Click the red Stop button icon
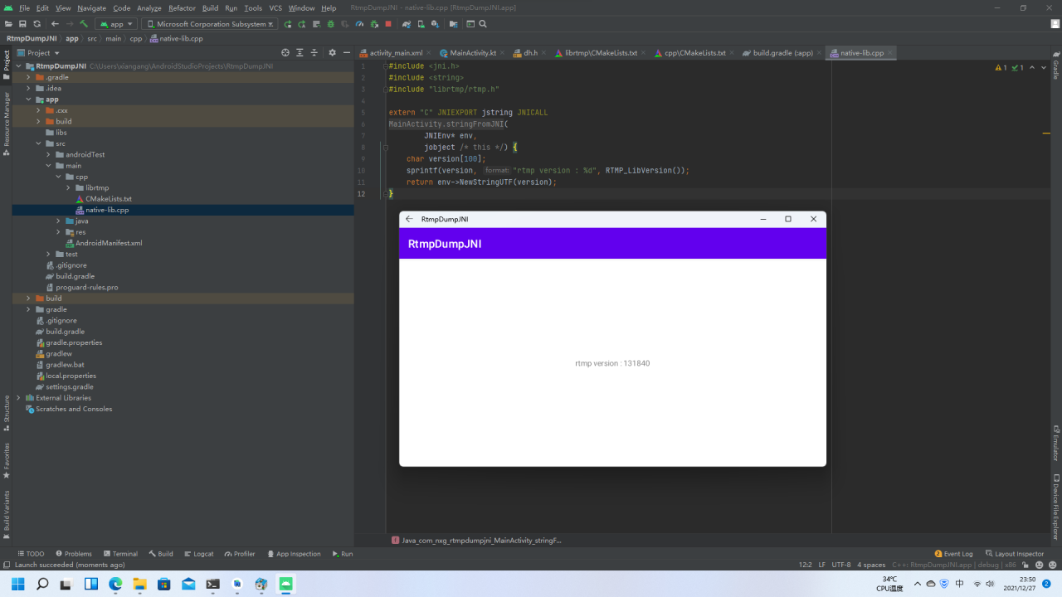 click(x=387, y=24)
